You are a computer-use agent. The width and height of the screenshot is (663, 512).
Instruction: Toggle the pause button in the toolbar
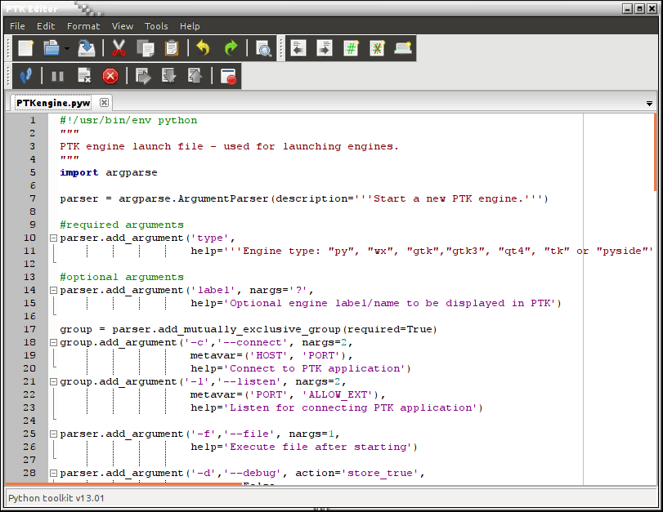pos(57,76)
